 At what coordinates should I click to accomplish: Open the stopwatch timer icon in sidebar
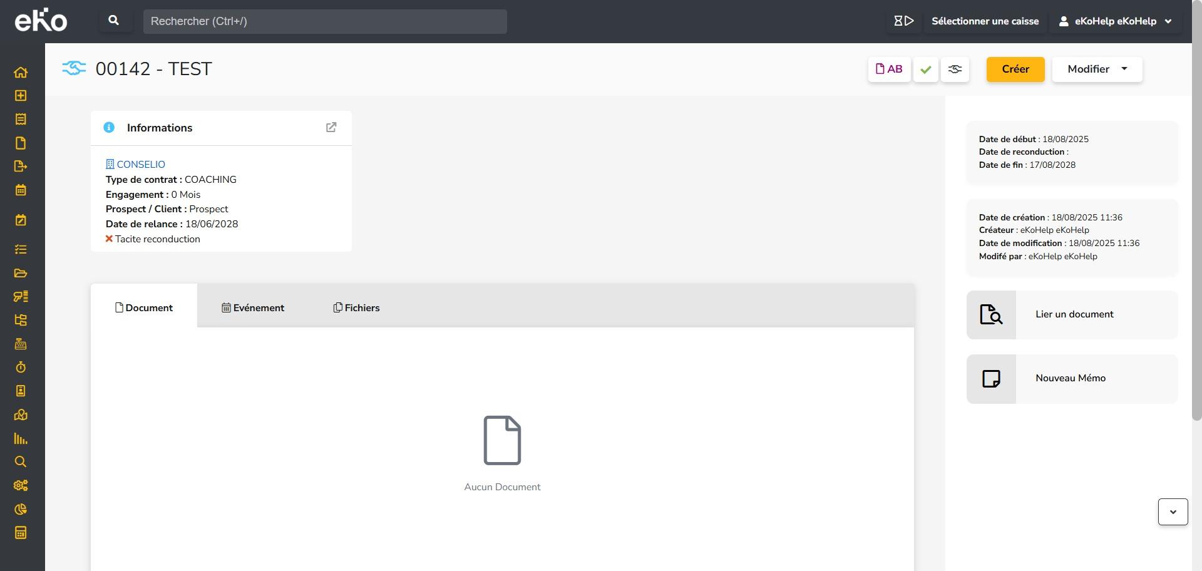(x=21, y=368)
